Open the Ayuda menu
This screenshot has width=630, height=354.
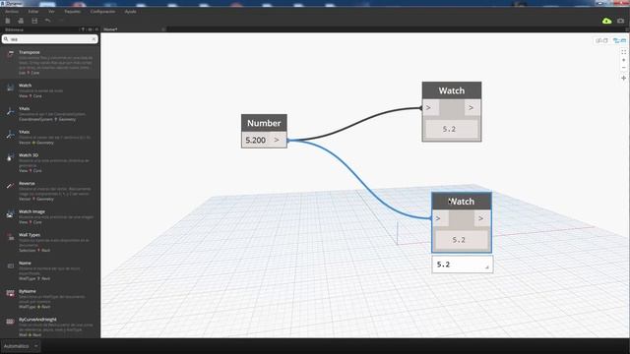pos(130,12)
